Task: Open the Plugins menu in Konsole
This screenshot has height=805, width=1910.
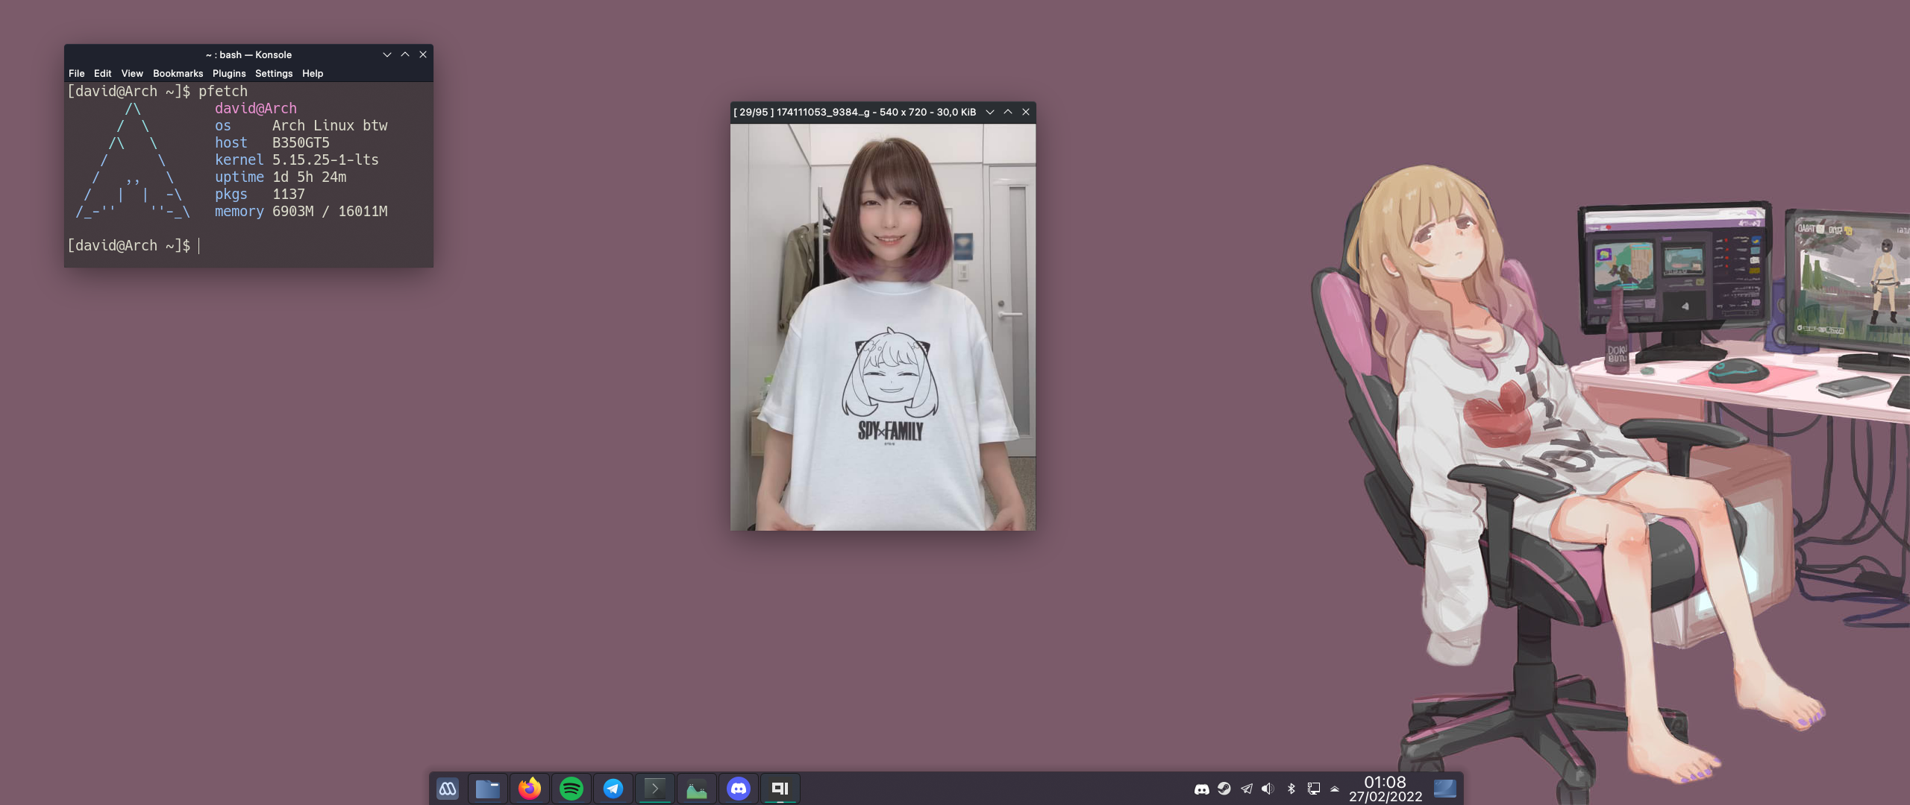Action: (x=228, y=73)
